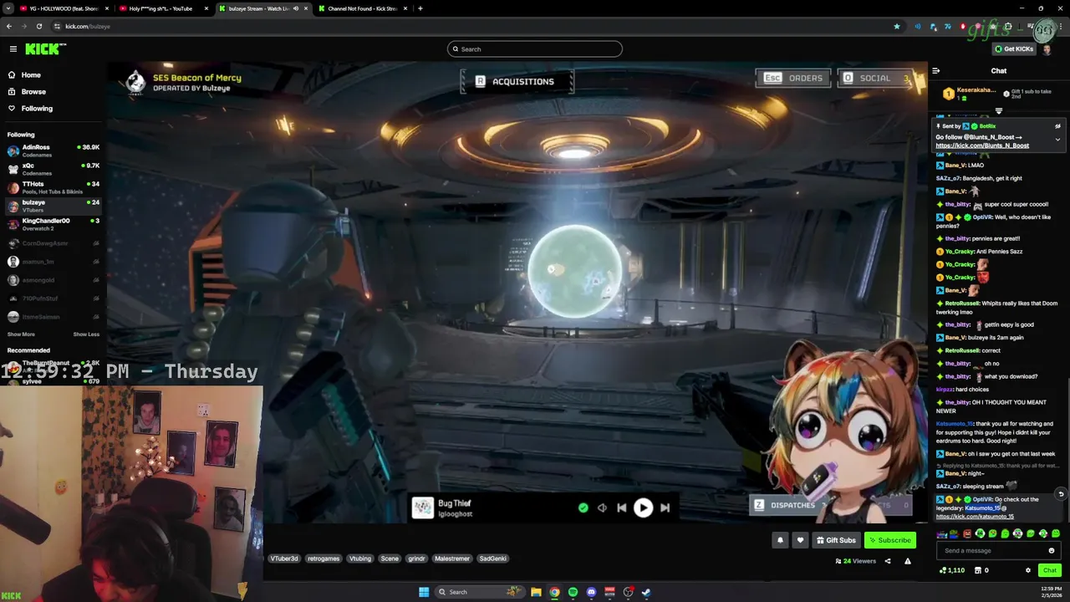Click the green Subscribe button
The width and height of the screenshot is (1070, 602).
click(x=889, y=540)
